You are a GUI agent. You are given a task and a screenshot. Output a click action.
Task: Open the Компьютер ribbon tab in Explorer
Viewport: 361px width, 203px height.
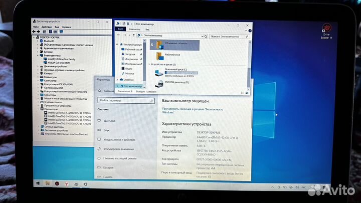click(134, 29)
